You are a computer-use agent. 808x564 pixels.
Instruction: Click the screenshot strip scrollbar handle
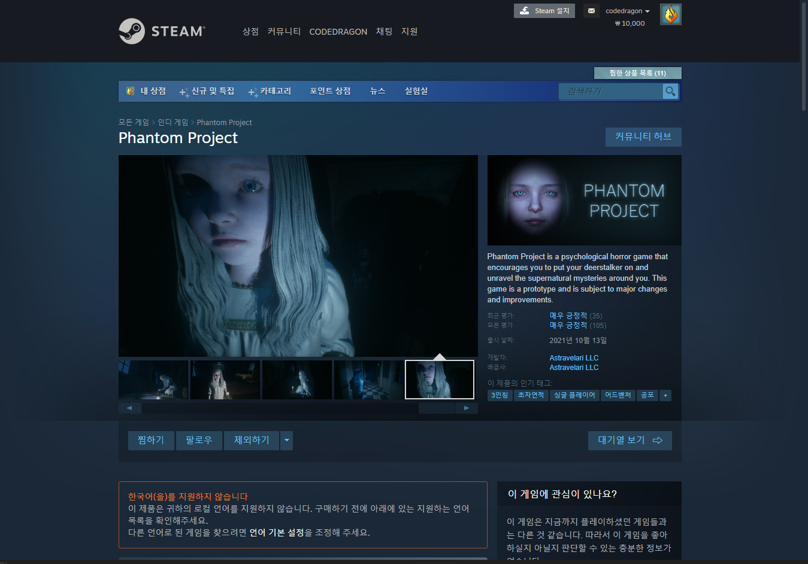click(x=437, y=408)
